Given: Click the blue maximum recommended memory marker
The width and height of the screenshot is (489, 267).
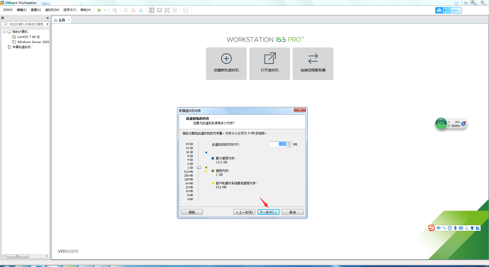Looking at the screenshot, I should point(206,152).
